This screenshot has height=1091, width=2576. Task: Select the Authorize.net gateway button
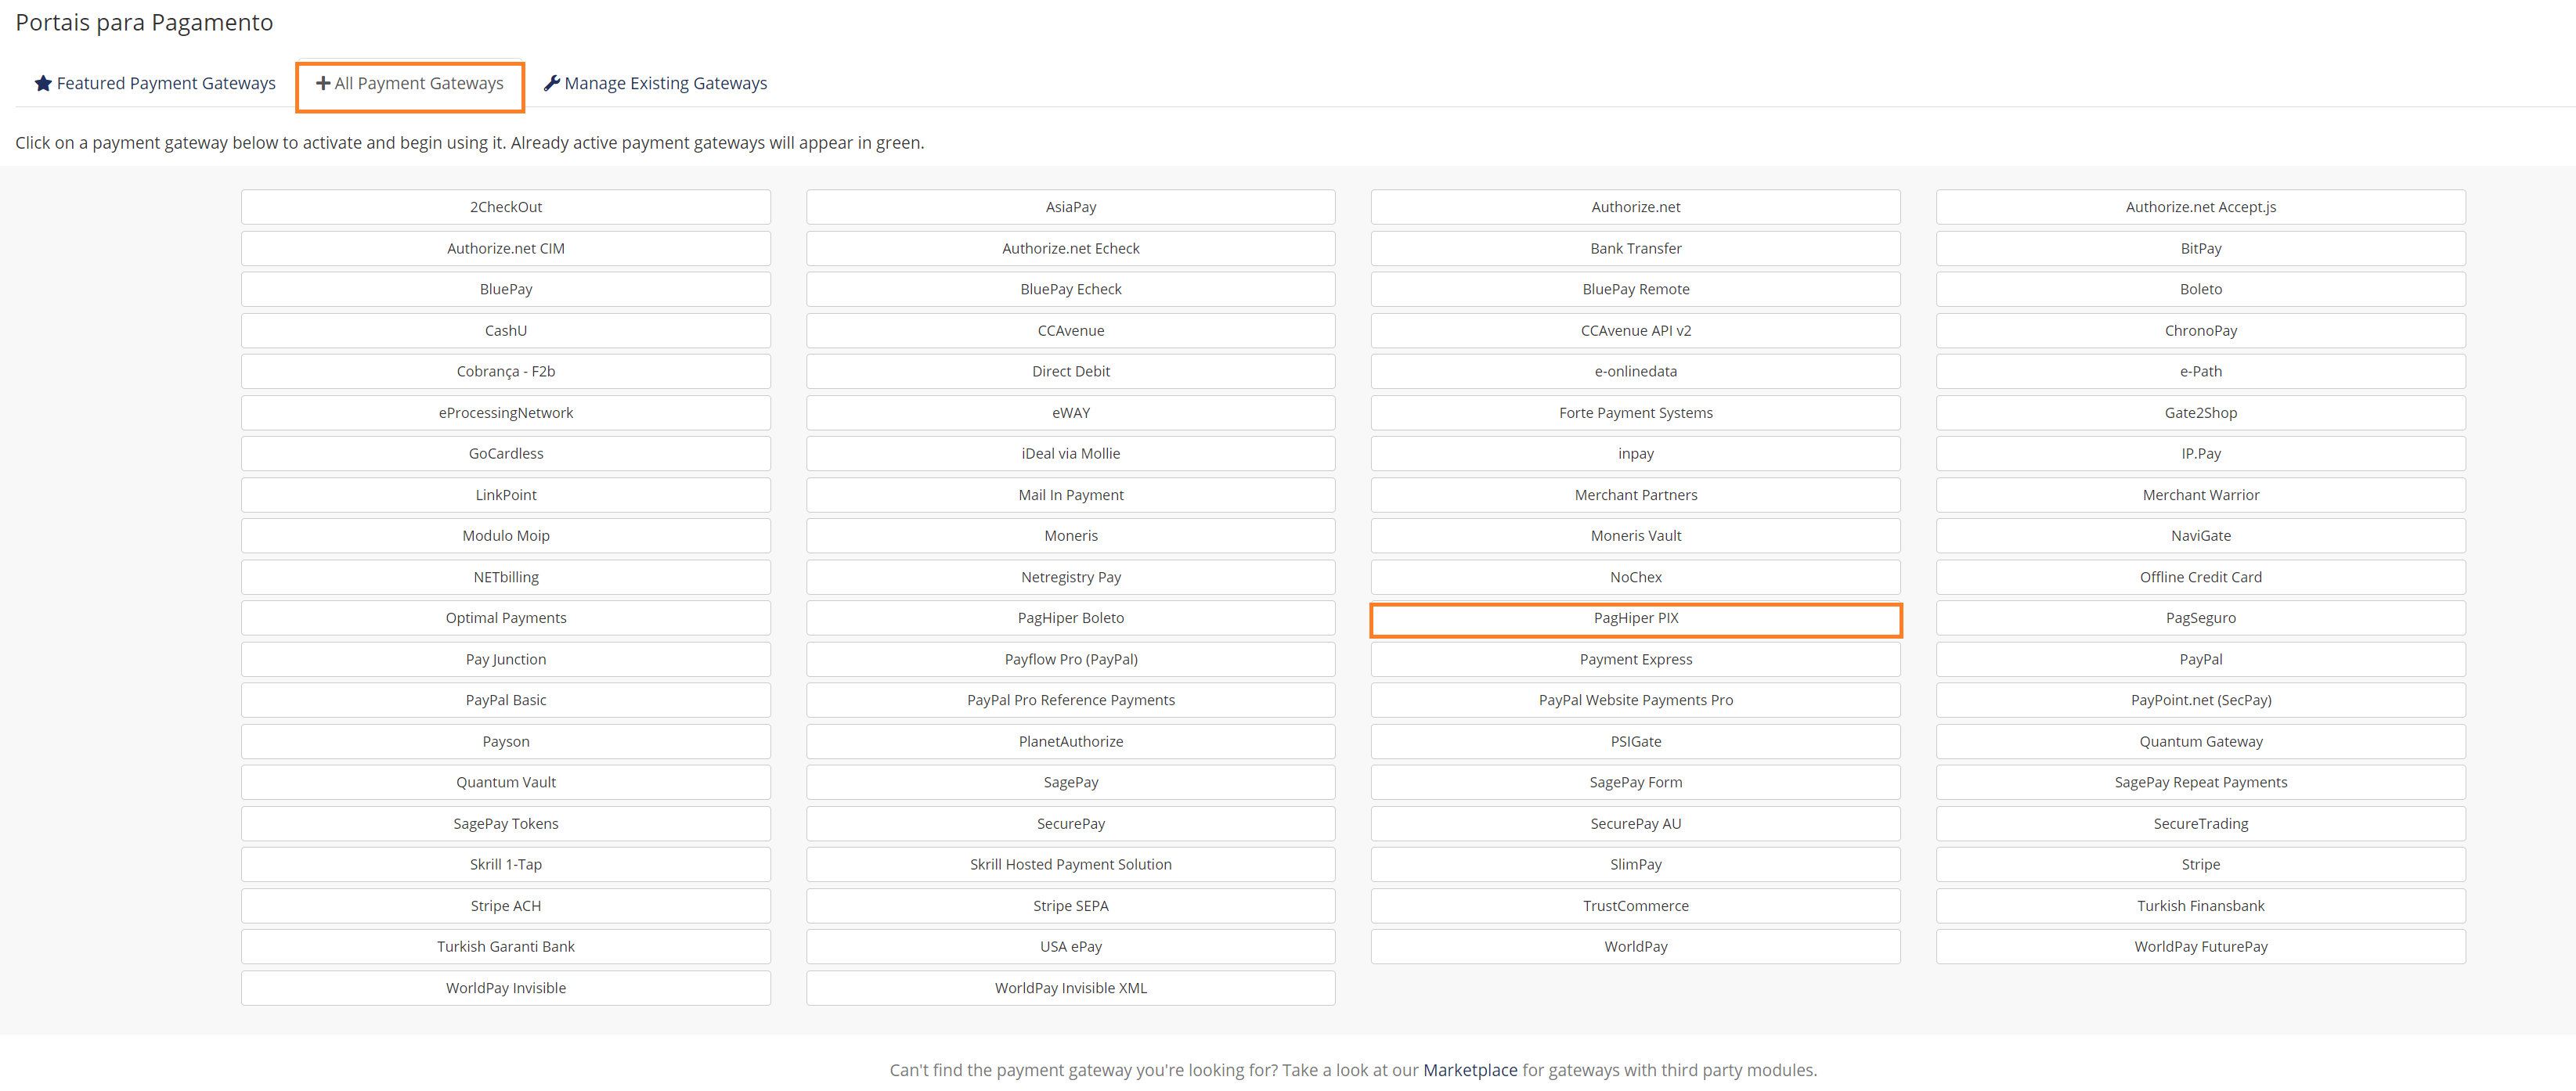1636,207
